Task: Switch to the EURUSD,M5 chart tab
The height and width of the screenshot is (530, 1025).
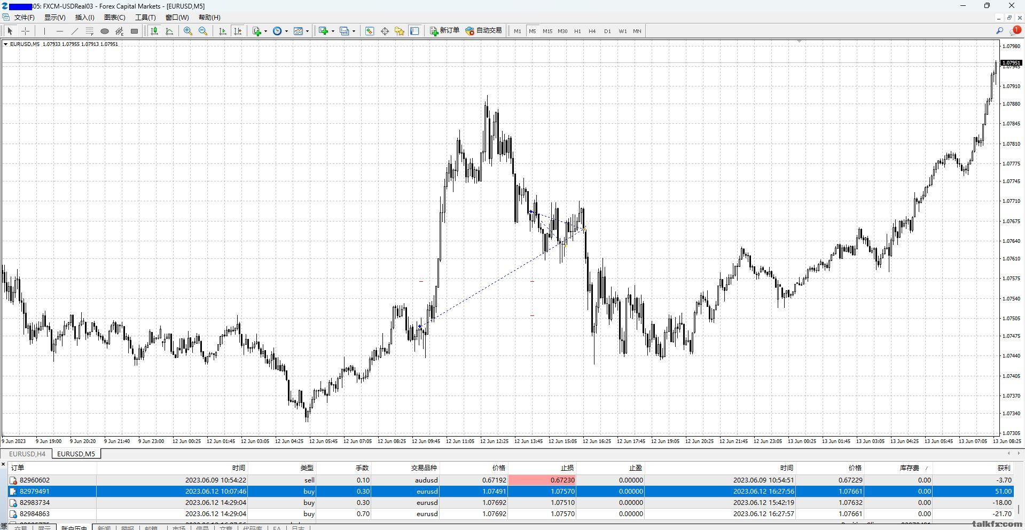Action: tap(76, 454)
